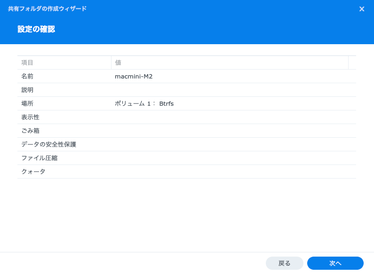374x274 pixels.
Task: Click the 値 column header
Action: pos(118,63)
